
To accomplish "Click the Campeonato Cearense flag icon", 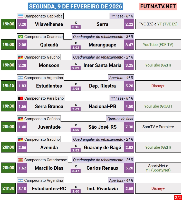I will tap(21, 37).
